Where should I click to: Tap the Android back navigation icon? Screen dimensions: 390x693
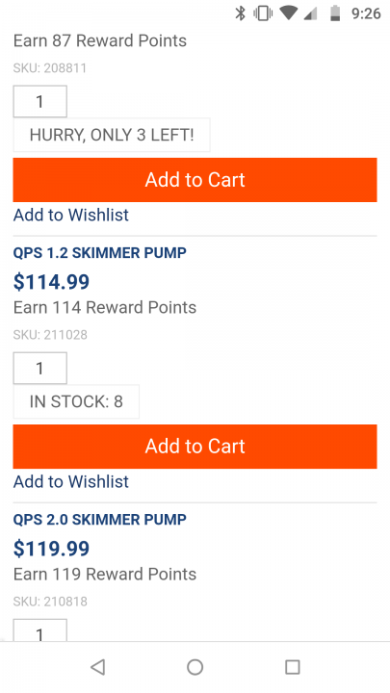click(x=97, y=667)
